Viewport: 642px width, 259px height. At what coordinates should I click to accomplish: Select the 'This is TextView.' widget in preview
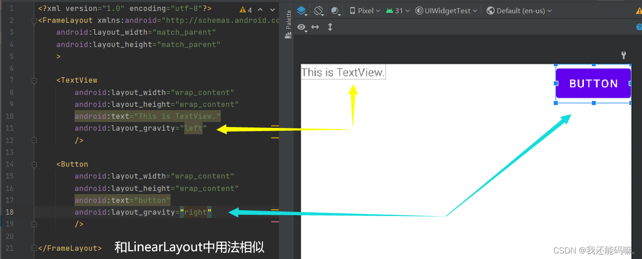click(343, 72)
